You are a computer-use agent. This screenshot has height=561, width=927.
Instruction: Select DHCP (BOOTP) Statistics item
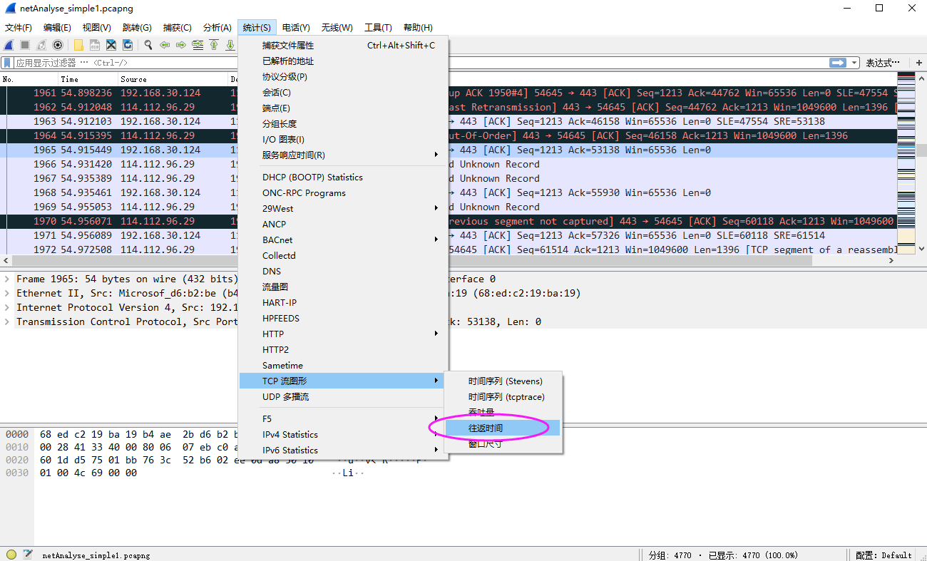344,177
